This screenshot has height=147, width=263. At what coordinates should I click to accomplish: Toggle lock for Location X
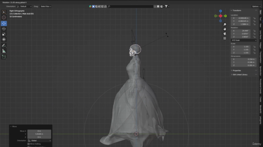click(x=254, y=18)
